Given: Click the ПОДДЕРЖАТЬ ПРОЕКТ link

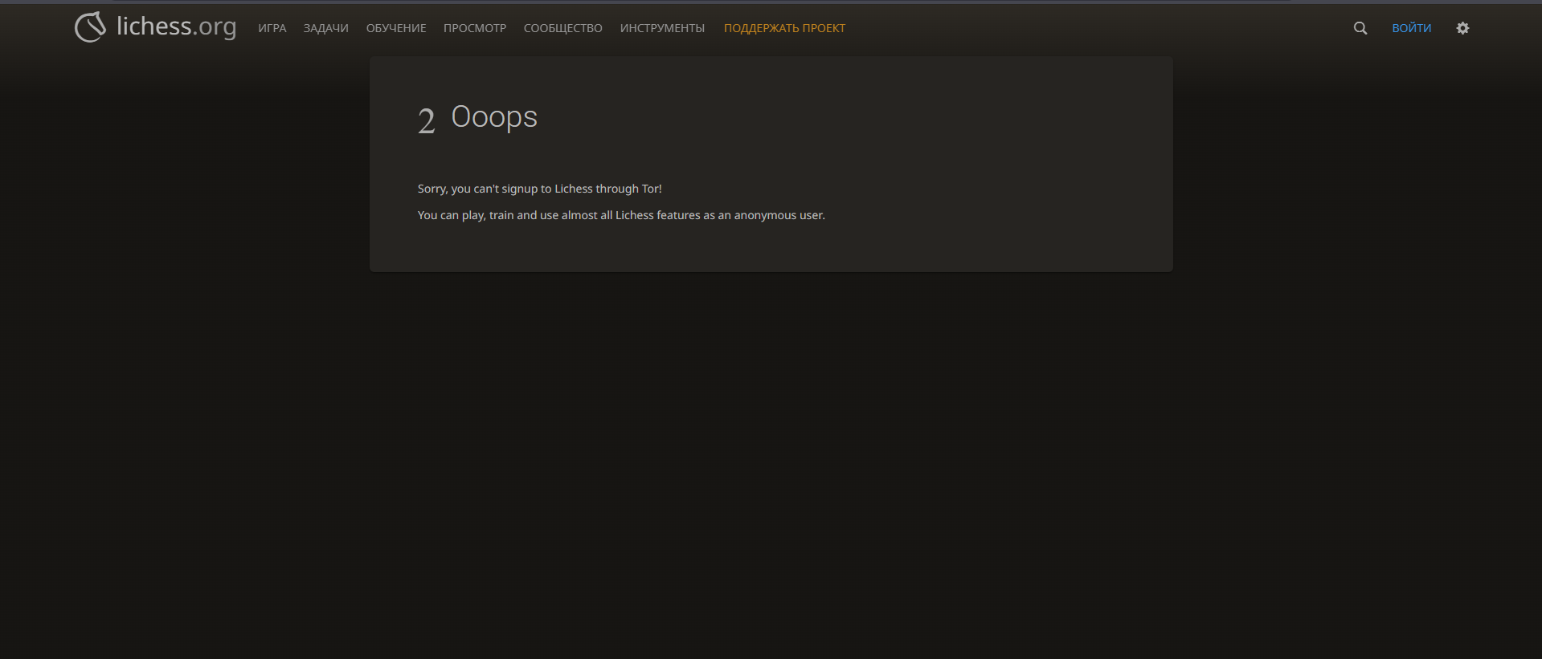Looking at the screenshot, I should coord(784,28).
